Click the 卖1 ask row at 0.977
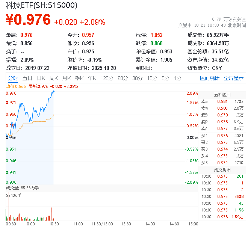This screenshot has height=231, width=248. [222, 128]
